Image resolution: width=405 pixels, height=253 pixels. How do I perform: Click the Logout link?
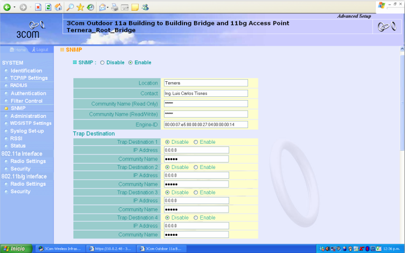41,50
